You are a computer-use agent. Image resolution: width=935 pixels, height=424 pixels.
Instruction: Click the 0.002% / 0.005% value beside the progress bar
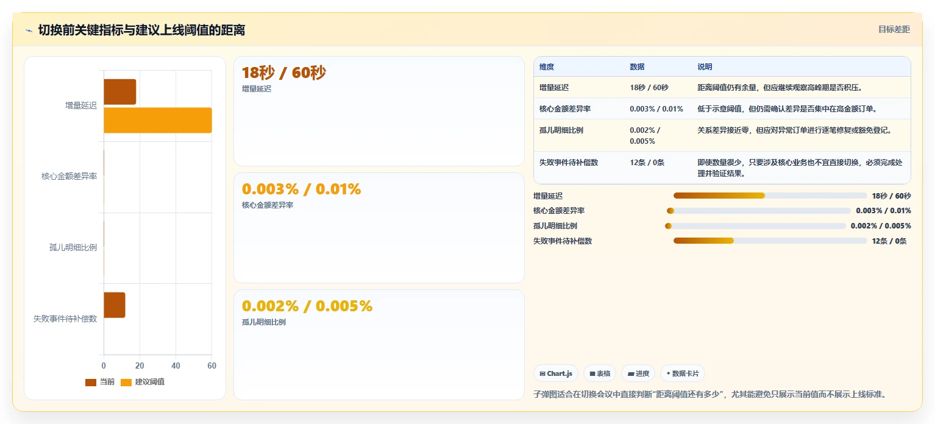pyautogui.click(x=881, y=226)
